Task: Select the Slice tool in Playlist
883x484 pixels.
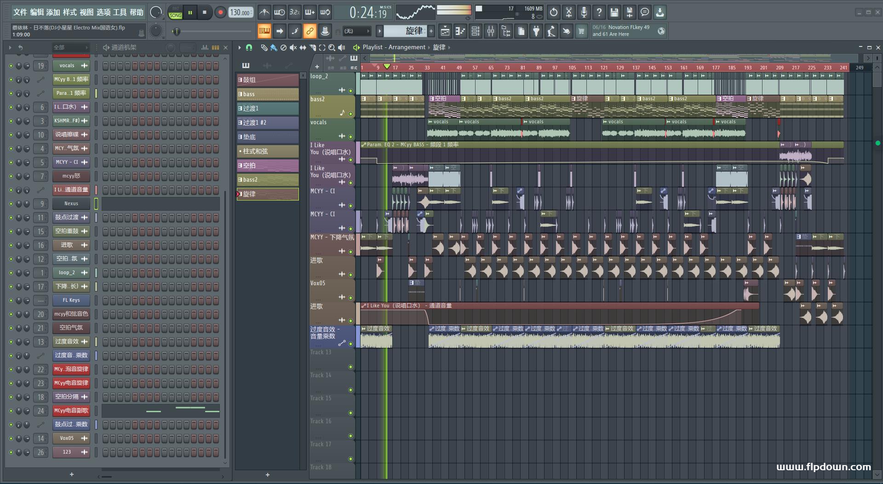Action: coord(312,47)
